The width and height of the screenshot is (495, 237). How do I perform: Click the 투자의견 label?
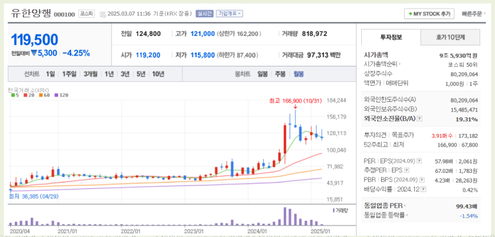click(x=375, y=135)
